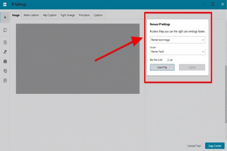Viewport: 227px width, 151px height.
Task: Select the clock gauge icon in sidebar
Action: click(5, 42)
